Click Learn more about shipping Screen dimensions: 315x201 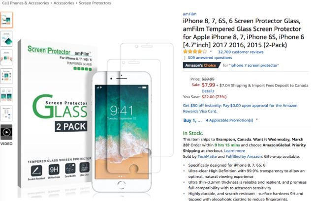point(234,151)
